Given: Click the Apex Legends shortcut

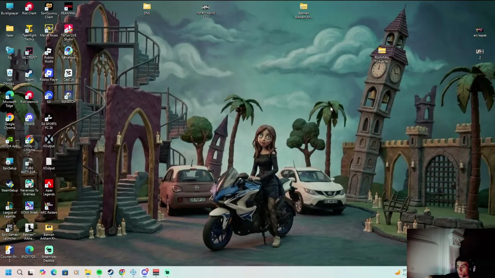Looking at the screenshot, I should click(49, 188).
